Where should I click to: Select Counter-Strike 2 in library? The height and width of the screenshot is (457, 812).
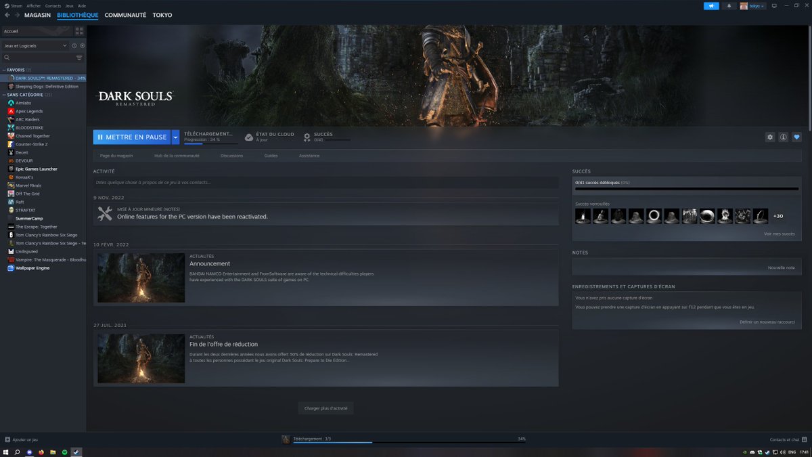point(32,144)
